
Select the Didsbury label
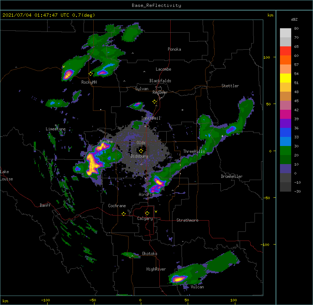(139, 156)
